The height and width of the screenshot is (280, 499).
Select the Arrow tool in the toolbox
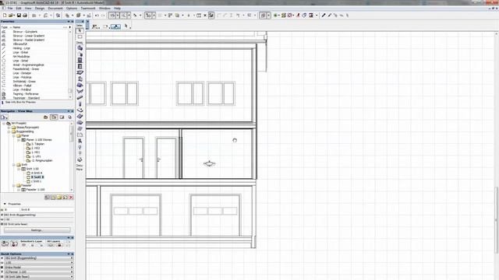(80, 31)
